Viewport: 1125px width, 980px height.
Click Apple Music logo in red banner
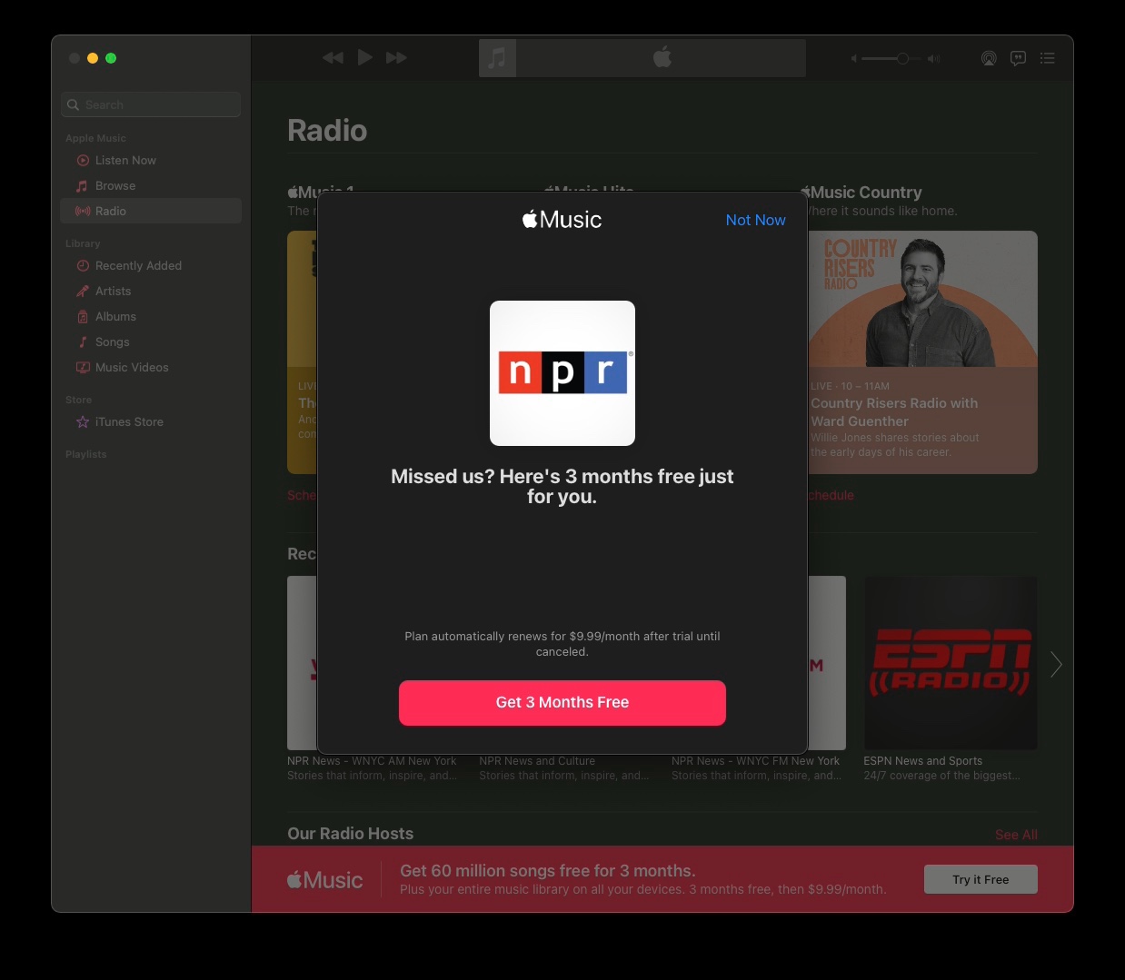click(x=324, y=880)
